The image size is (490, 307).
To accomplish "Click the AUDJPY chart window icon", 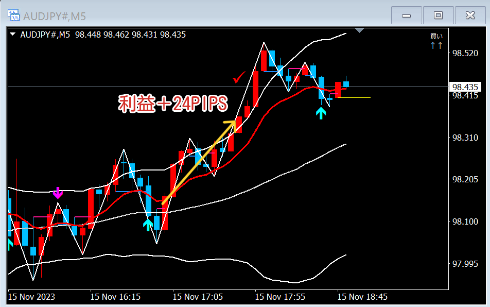I will click(14, 15).
